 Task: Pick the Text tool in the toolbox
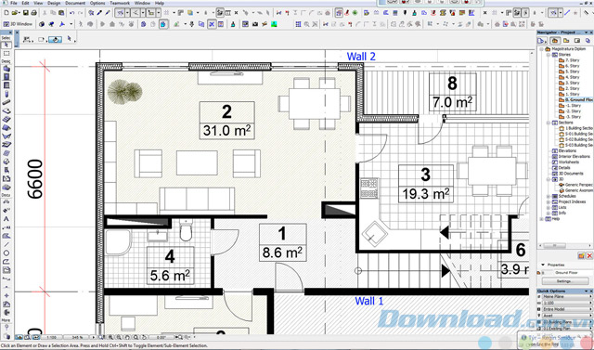[x=6, y=219]
